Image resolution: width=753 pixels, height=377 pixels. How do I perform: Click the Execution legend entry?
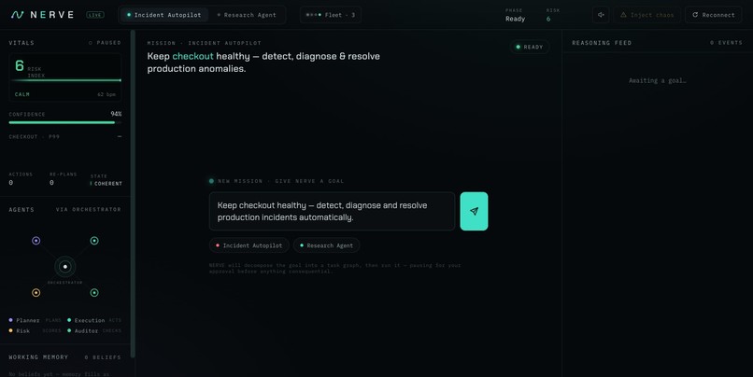pyautogui.click(x=94, y=320)
